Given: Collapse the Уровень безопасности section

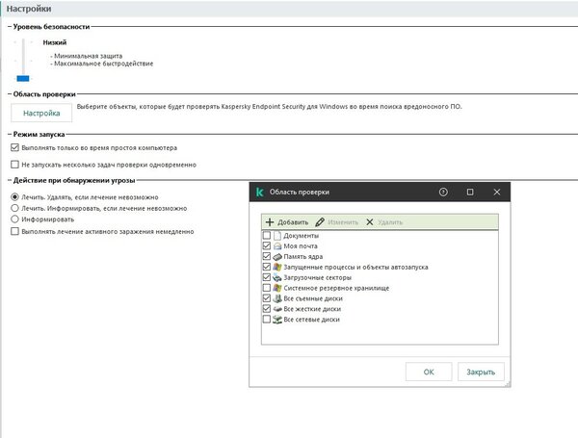Looking at the screenshot, I should [10, 27].
